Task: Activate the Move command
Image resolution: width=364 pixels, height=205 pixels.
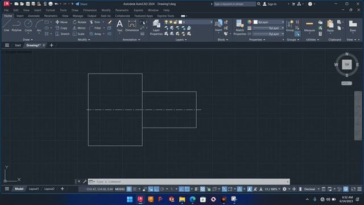Action: (x=61, y=22)
